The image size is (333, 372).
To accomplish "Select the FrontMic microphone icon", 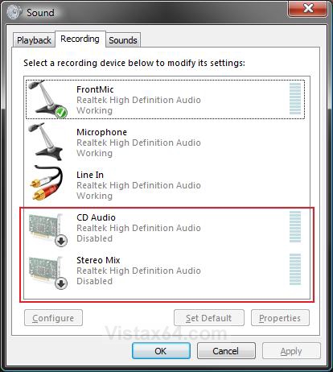I will point(47,99).
